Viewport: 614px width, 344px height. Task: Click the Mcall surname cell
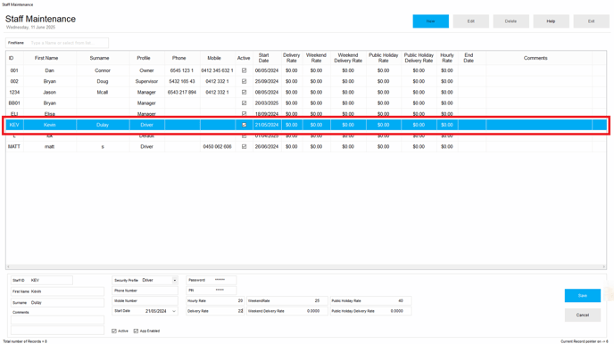pyautogui.click(x=103, y=93)
